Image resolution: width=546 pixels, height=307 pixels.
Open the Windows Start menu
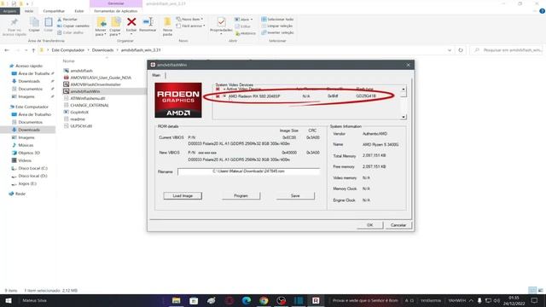point(9,300)
